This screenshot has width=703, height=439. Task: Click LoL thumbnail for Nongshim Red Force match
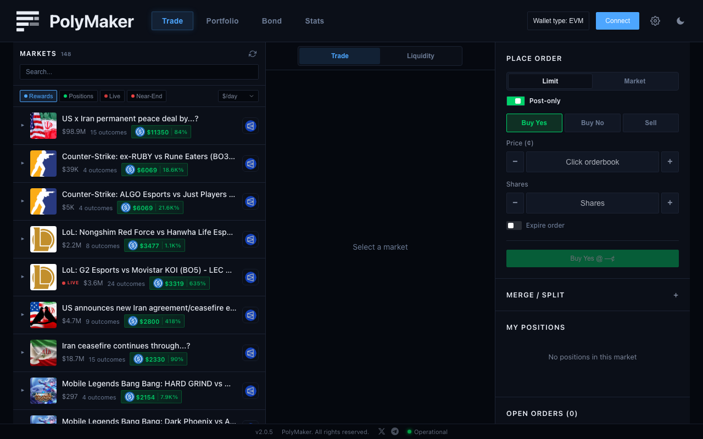click(43, 239)
